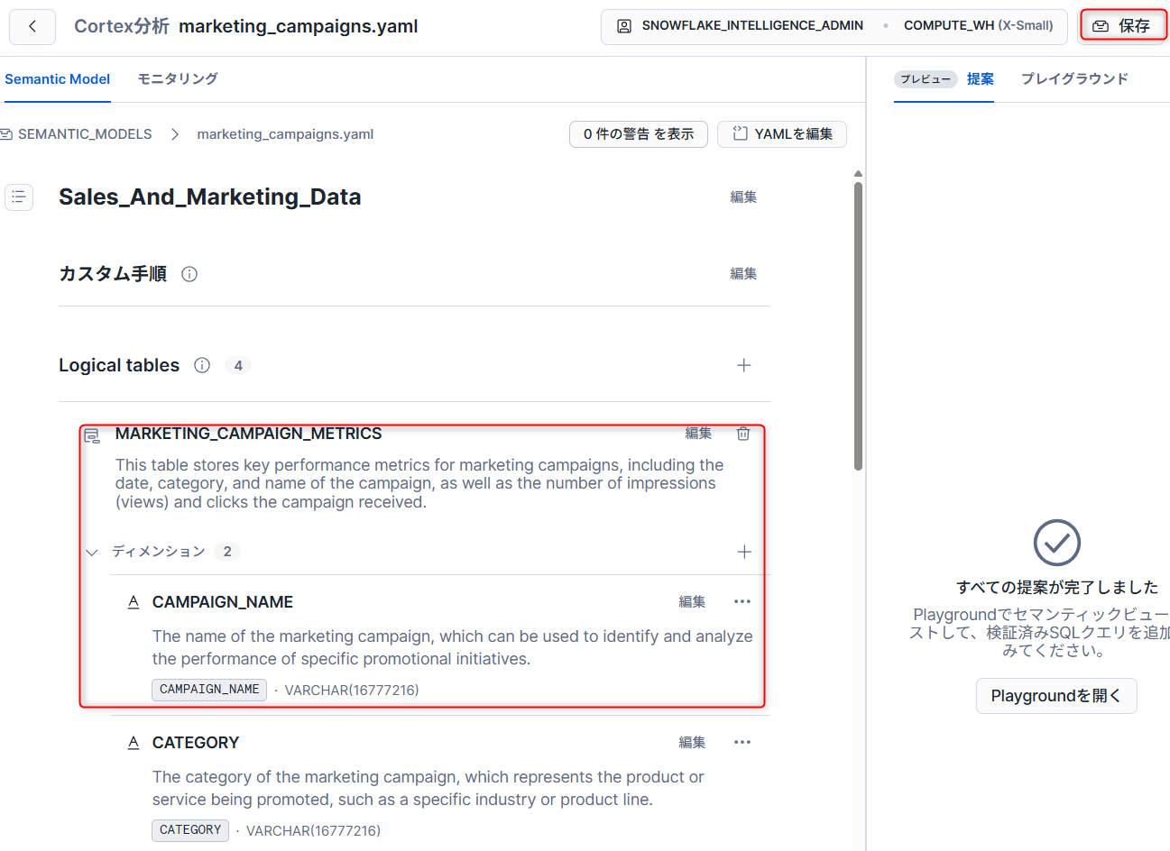Switch to the プレイグラウンド tab
This screenshot has height=851, width=1170.
1073,79
